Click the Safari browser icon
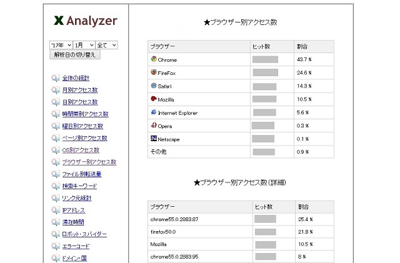400x263 pixels. (154, 85)
